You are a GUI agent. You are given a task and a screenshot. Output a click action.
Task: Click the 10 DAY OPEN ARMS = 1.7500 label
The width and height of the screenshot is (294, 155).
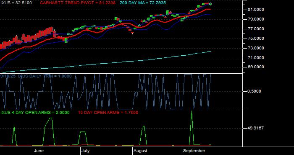(x=108, y=113)
